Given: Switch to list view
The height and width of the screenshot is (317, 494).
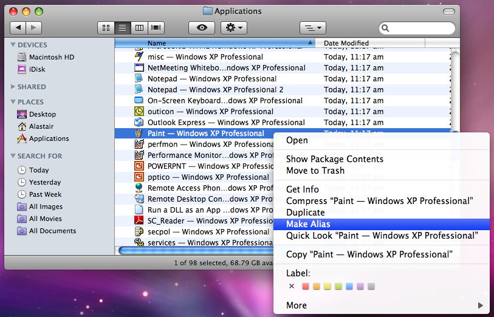Looking at the screenshot, I should [123, 28].
